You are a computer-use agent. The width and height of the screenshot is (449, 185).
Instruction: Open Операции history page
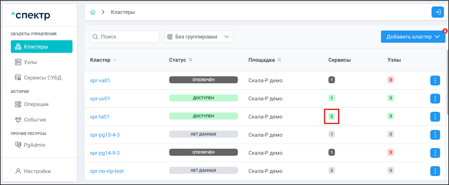(36, 104)
